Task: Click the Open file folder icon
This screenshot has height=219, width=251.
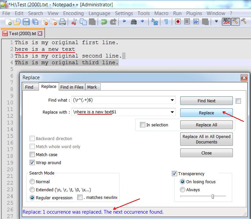Action: click(17, 22)
